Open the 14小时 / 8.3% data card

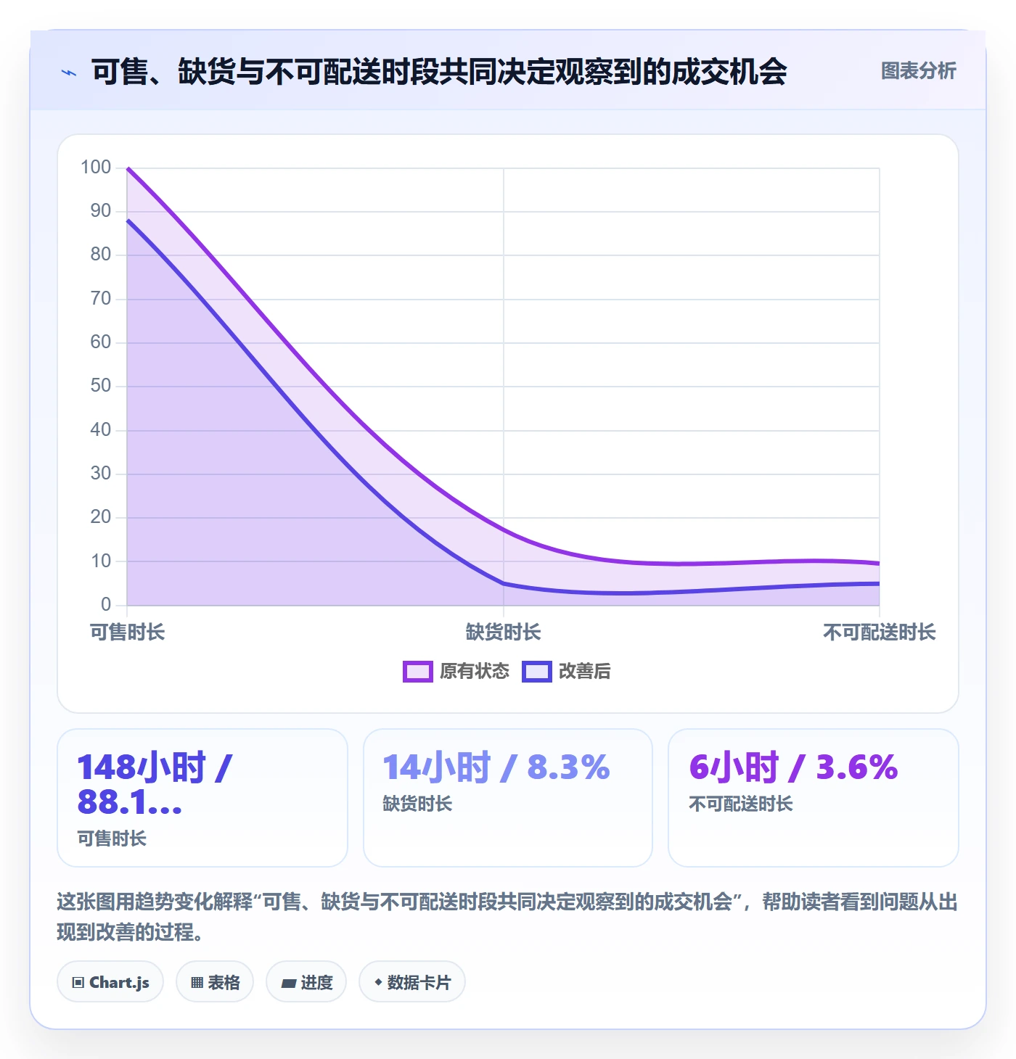508,798
